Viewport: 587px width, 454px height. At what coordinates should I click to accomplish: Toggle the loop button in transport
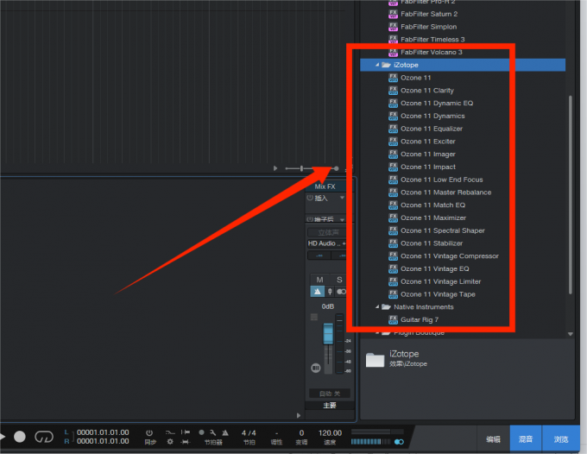[x=44, y=437]
